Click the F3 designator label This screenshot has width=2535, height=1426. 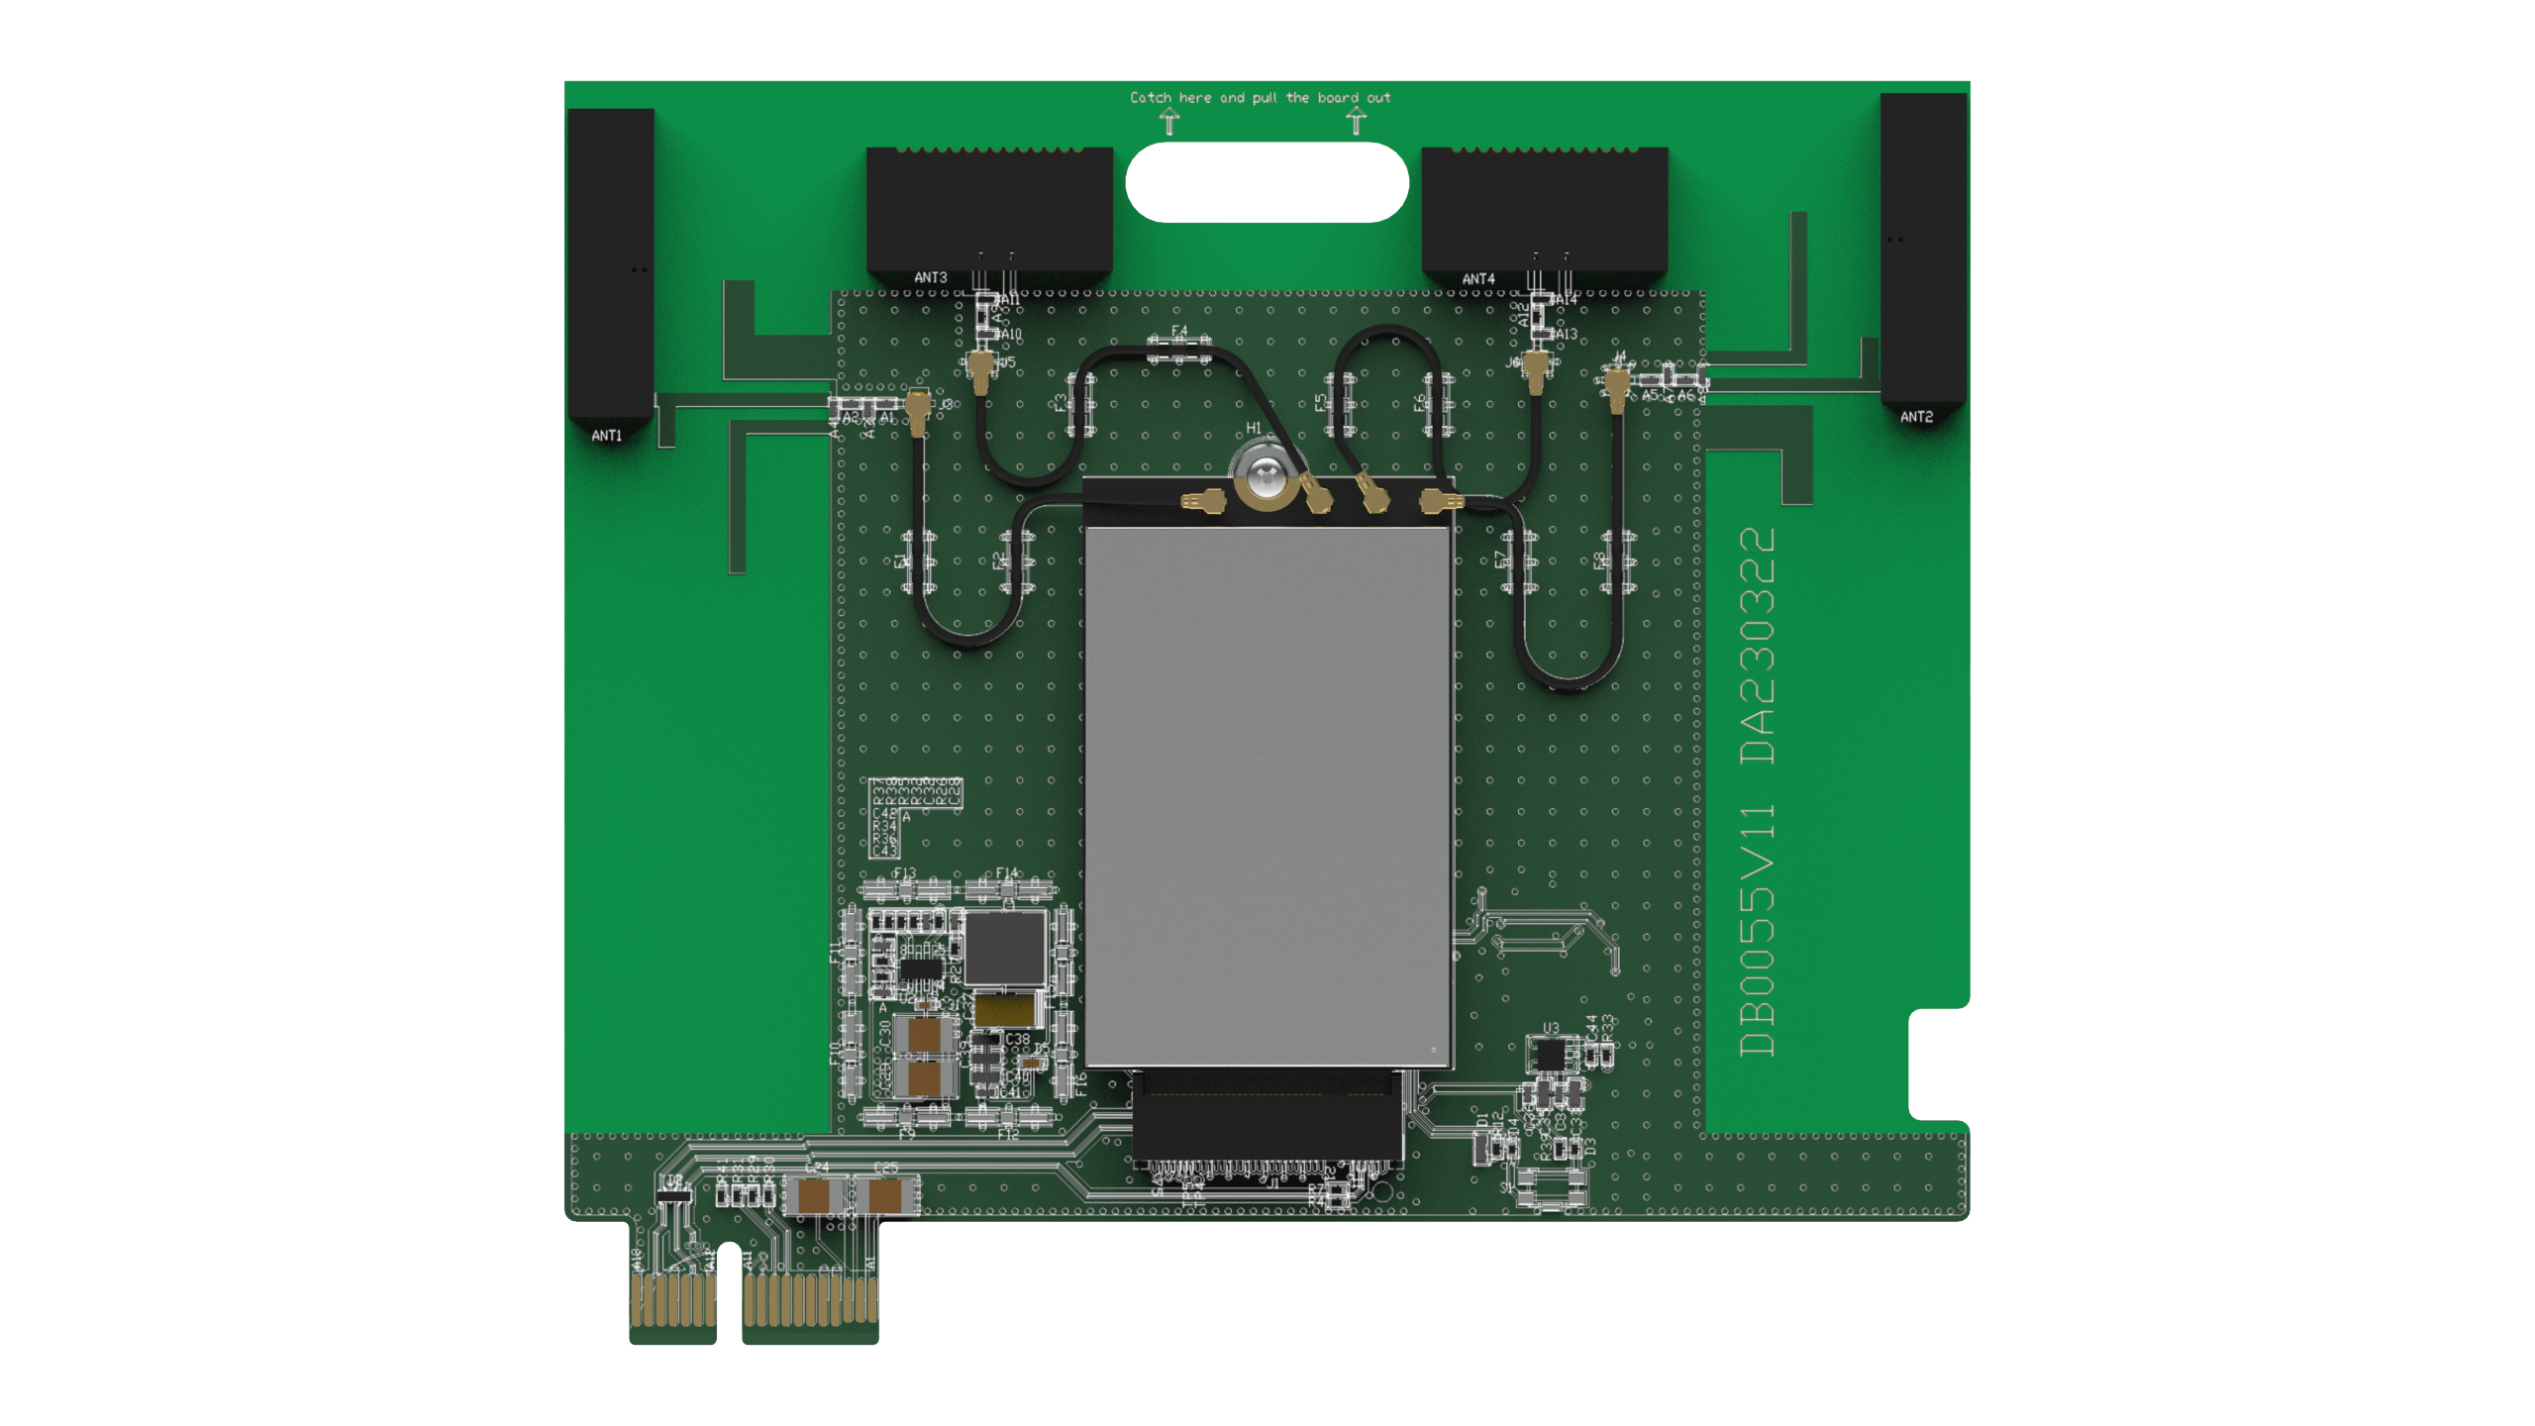[x=1060, y=403]
